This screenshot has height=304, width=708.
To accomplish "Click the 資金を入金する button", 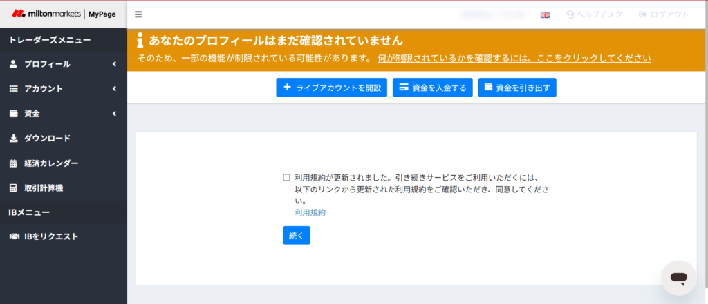I will coord(433,88).
